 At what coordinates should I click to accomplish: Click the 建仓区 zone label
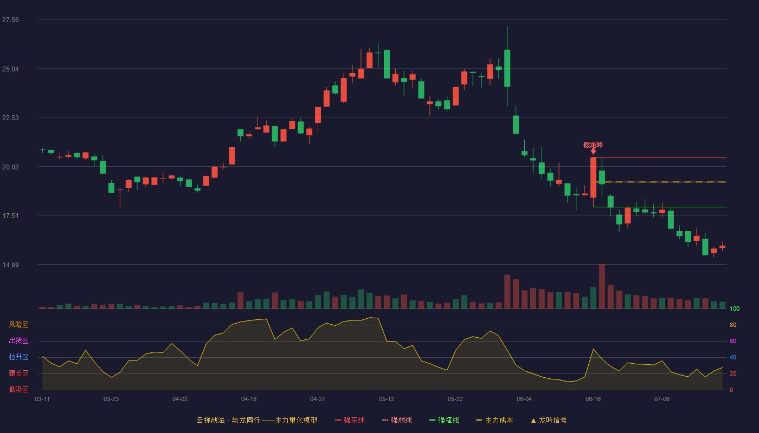18,373
